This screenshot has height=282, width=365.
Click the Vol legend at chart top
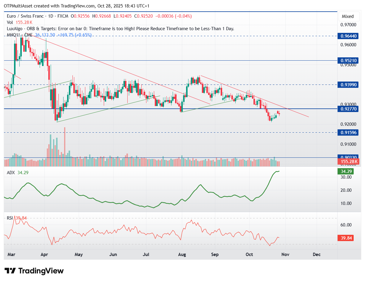click(x=19, y=22)
